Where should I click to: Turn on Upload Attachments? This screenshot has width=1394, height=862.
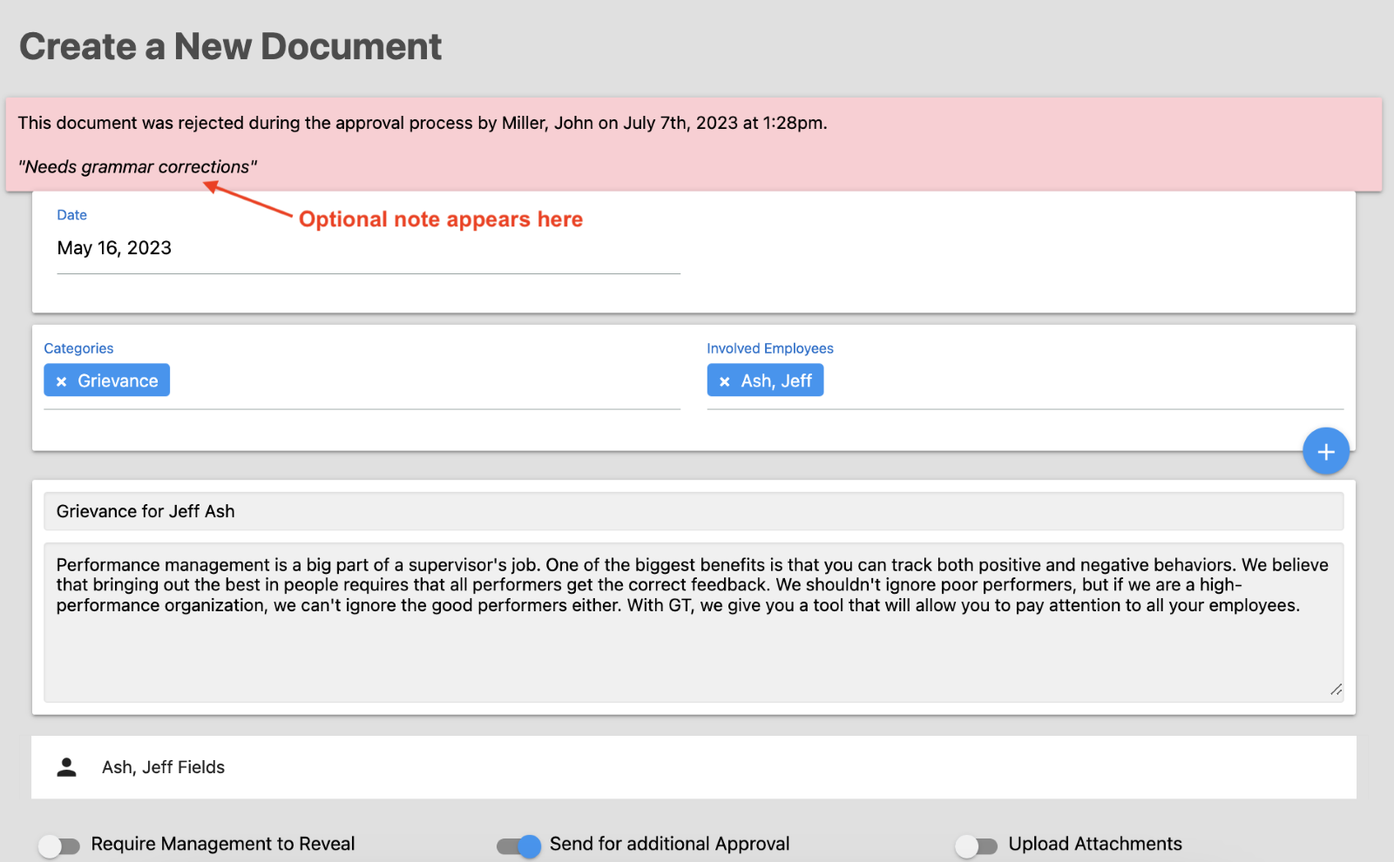pyautogui.click(x=975, y=844)
